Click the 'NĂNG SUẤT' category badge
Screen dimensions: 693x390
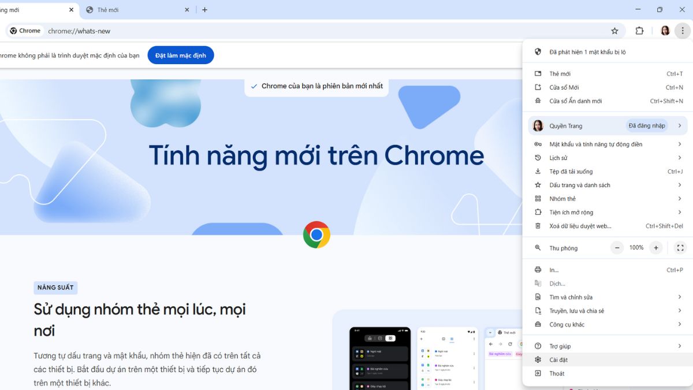click(x=55, y=287)
